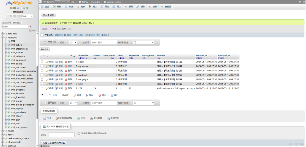
Task: Click the bookmark label input field
Action: (62, 135)
